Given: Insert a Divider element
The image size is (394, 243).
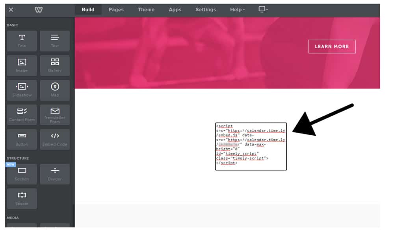Looking at the screenshot, I should point(55,174).
